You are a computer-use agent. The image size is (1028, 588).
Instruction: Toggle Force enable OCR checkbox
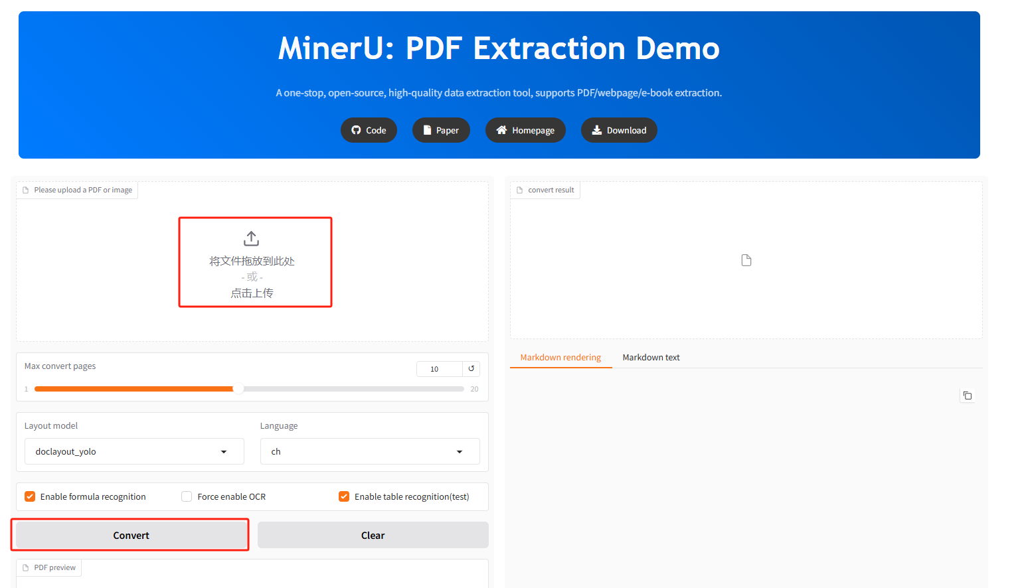[187, 496]
